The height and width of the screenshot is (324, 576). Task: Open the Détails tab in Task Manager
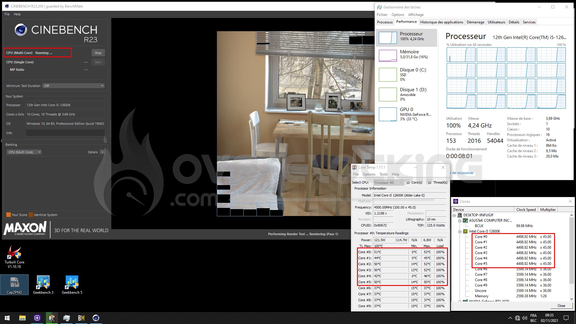point(514,22)
